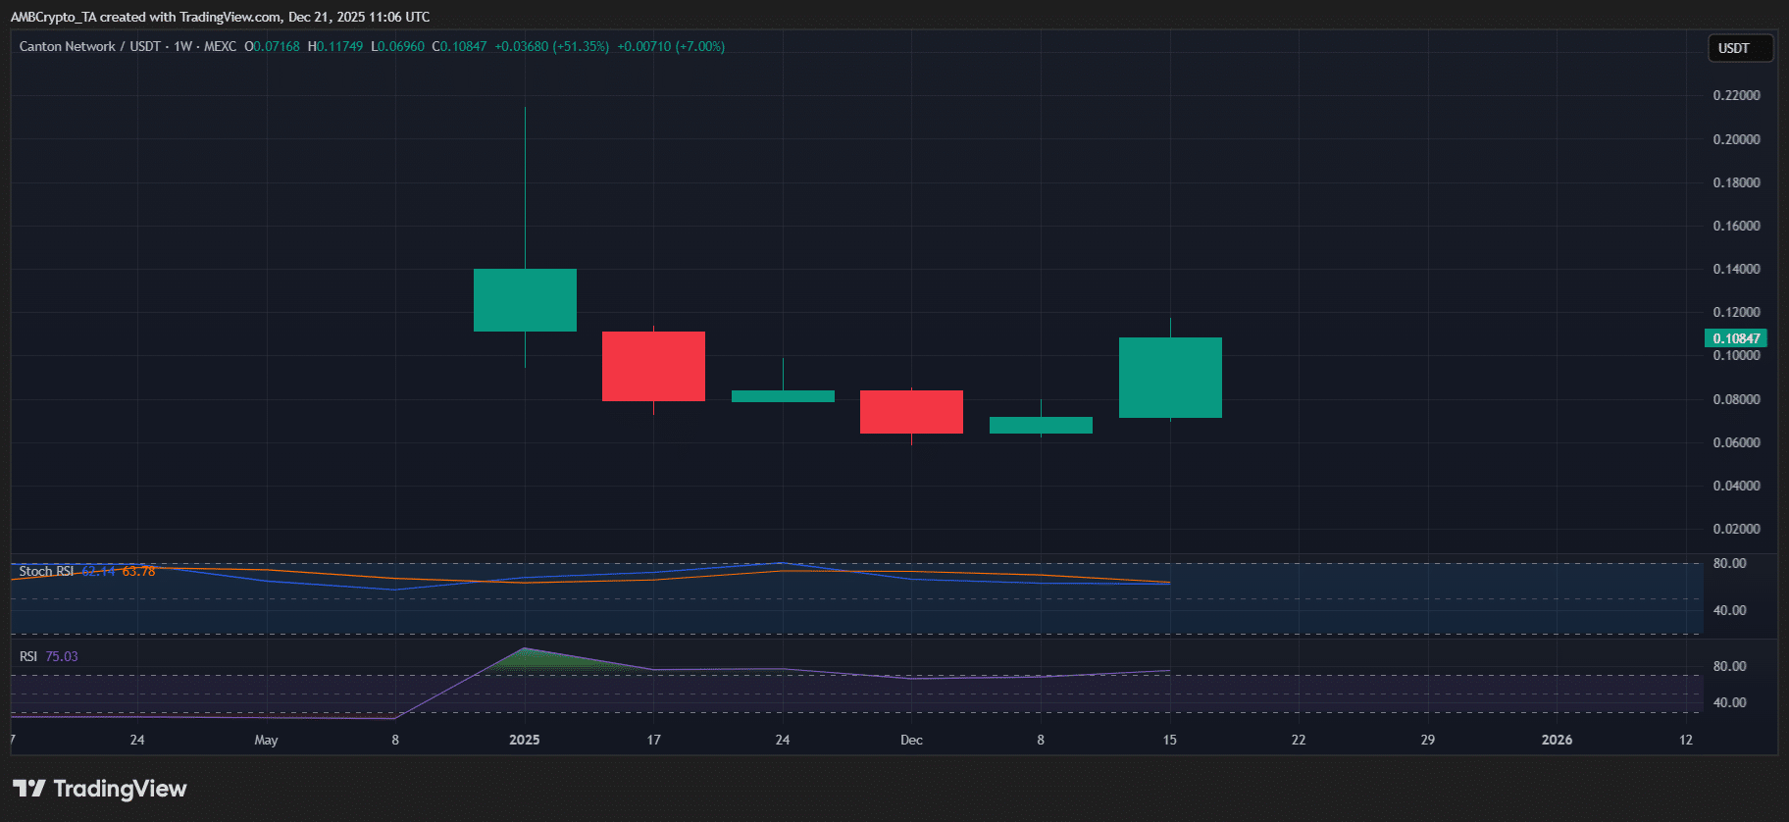
Task: Click the TradingView logo icon
Action: click(x=28, y=789)
